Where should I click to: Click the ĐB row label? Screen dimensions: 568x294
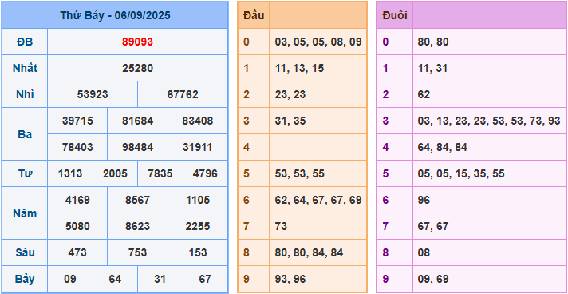(25, 42)
